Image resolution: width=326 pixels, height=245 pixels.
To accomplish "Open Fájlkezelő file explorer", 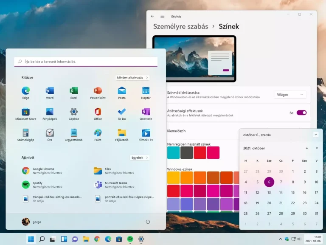I will tap(122, 135).
